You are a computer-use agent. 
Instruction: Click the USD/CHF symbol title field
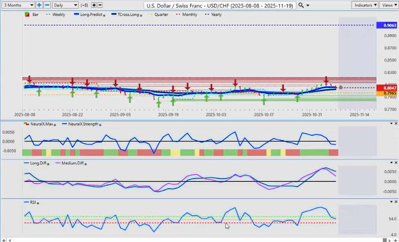click(x=220, y=5)
